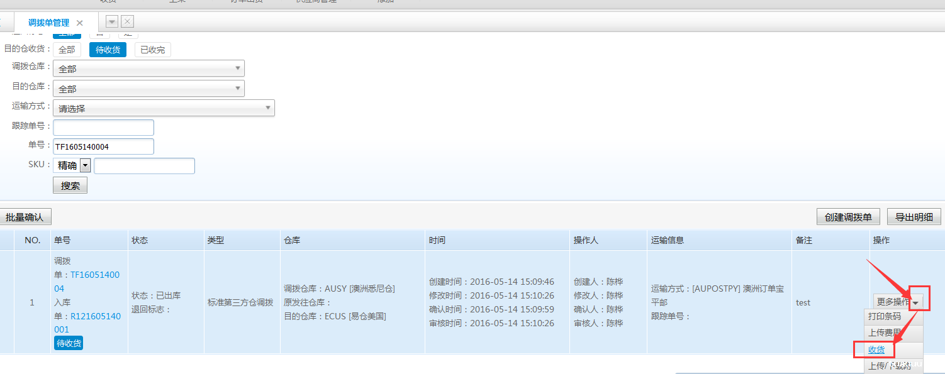Close the 调拨单管理 tab with its X icon

pyautogui.click(x=79, y=21)
